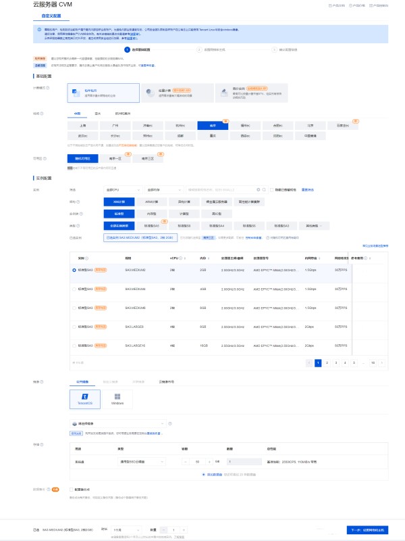Check the 隐藏已售罄规格 checkbox

(272, 190)
